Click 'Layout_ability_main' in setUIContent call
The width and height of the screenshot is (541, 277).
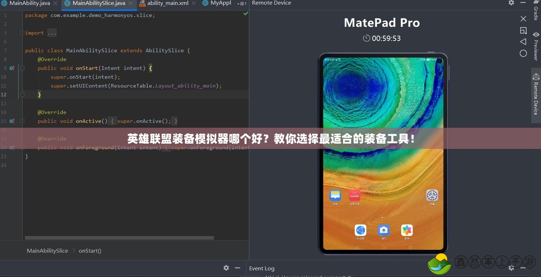pyautogui.click(x=186, y=86)
